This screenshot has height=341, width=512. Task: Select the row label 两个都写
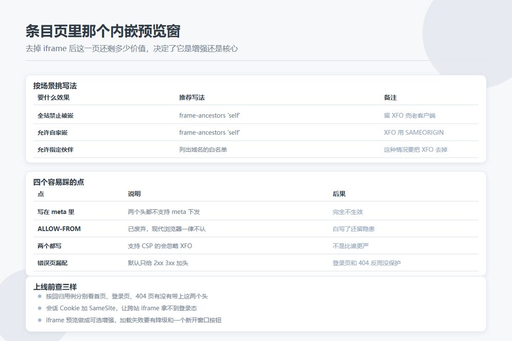(49, 246)
